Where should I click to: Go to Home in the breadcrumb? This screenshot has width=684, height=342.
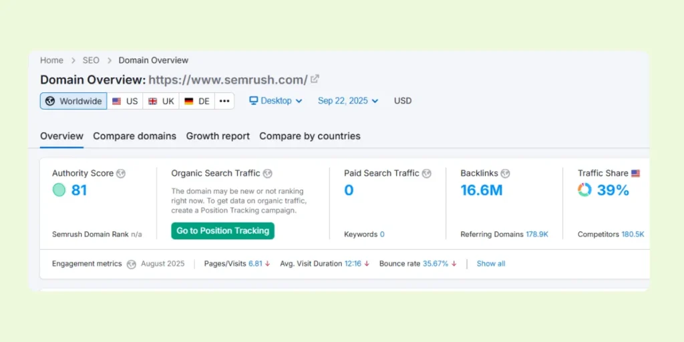tap(51, 60)
